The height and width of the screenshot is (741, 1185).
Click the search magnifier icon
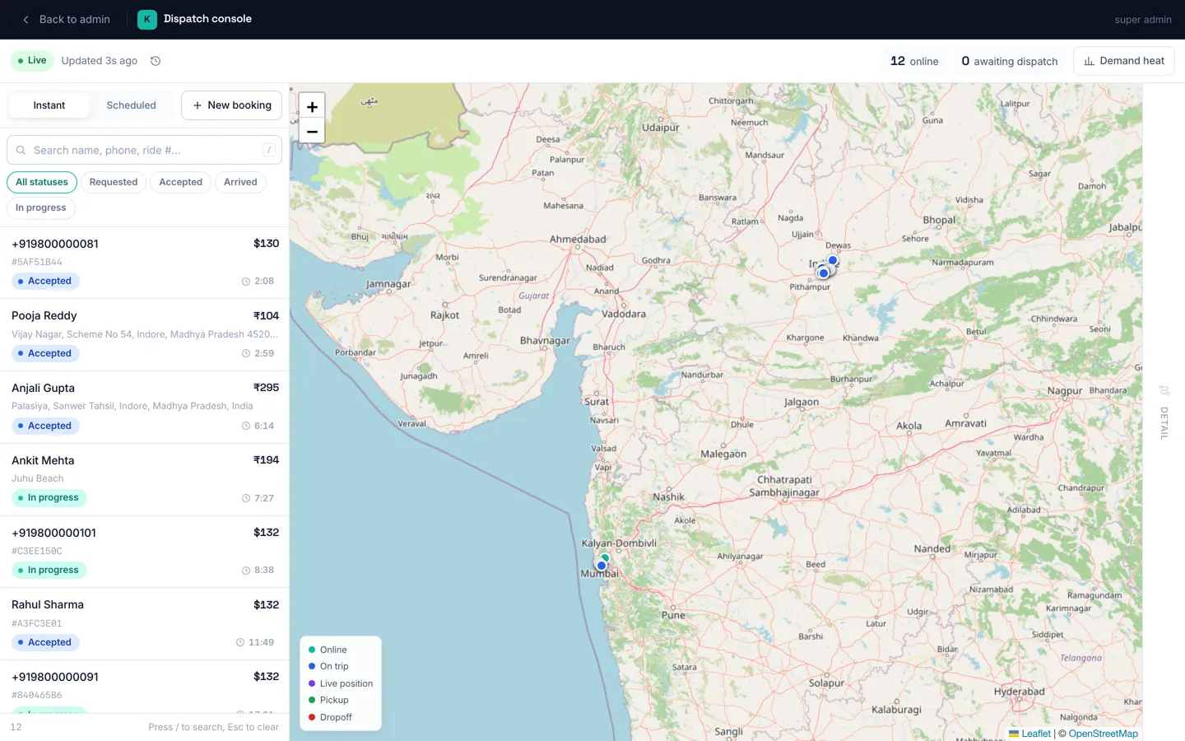(21, 151)
